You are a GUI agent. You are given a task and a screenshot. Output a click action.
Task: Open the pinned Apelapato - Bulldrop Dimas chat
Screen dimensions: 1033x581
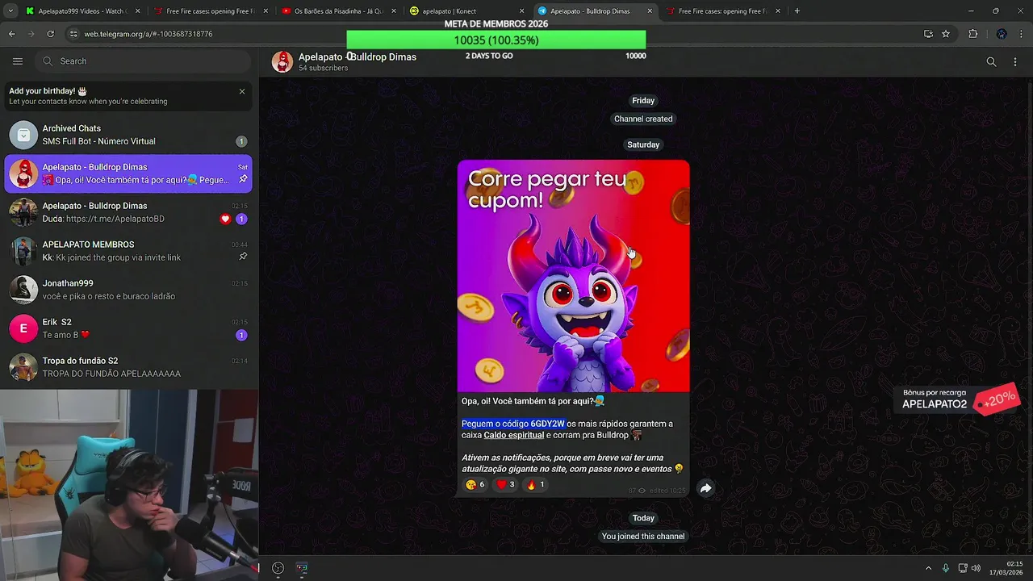pyautogui.click(x=129, y=173)
